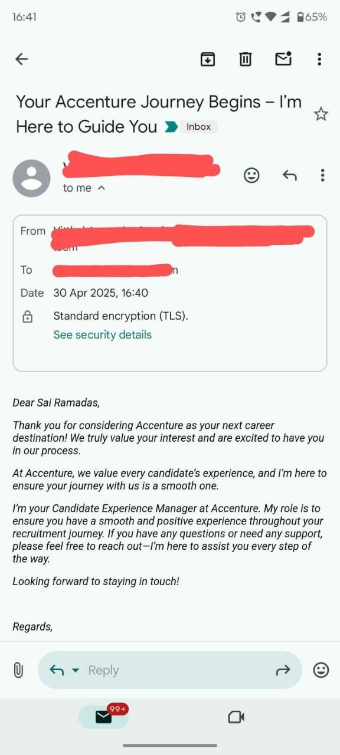Archive this email
The height and width of the screenshot is (755, 340).
coord(207,59)
